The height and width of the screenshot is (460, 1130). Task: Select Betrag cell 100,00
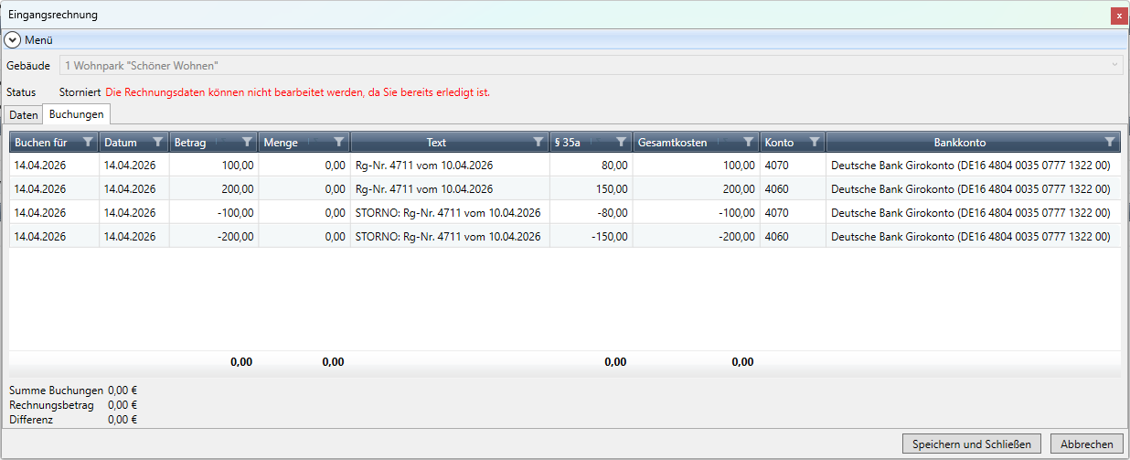(x=214, y=166)
